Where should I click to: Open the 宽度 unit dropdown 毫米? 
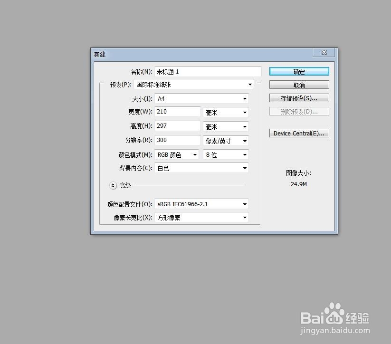(x=226, y=113)
